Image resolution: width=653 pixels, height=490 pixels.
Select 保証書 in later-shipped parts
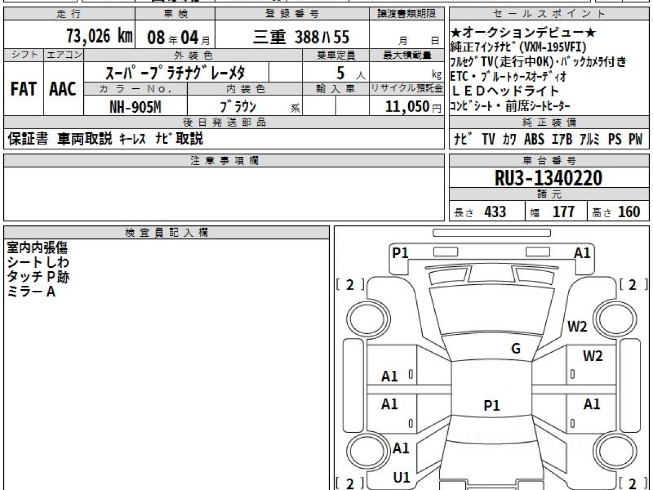[28, 139]
